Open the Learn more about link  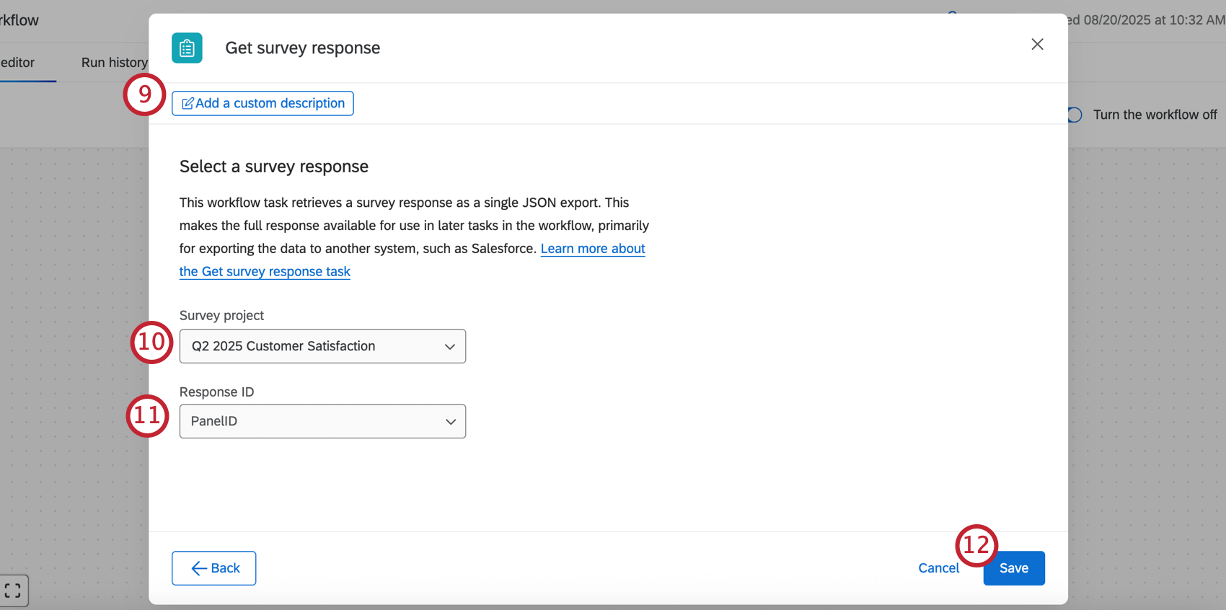pyautogui.click(x=593, y=249)
